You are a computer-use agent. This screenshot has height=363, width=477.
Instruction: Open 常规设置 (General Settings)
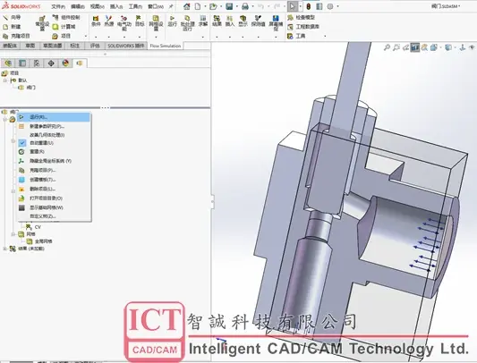[42, 24]
